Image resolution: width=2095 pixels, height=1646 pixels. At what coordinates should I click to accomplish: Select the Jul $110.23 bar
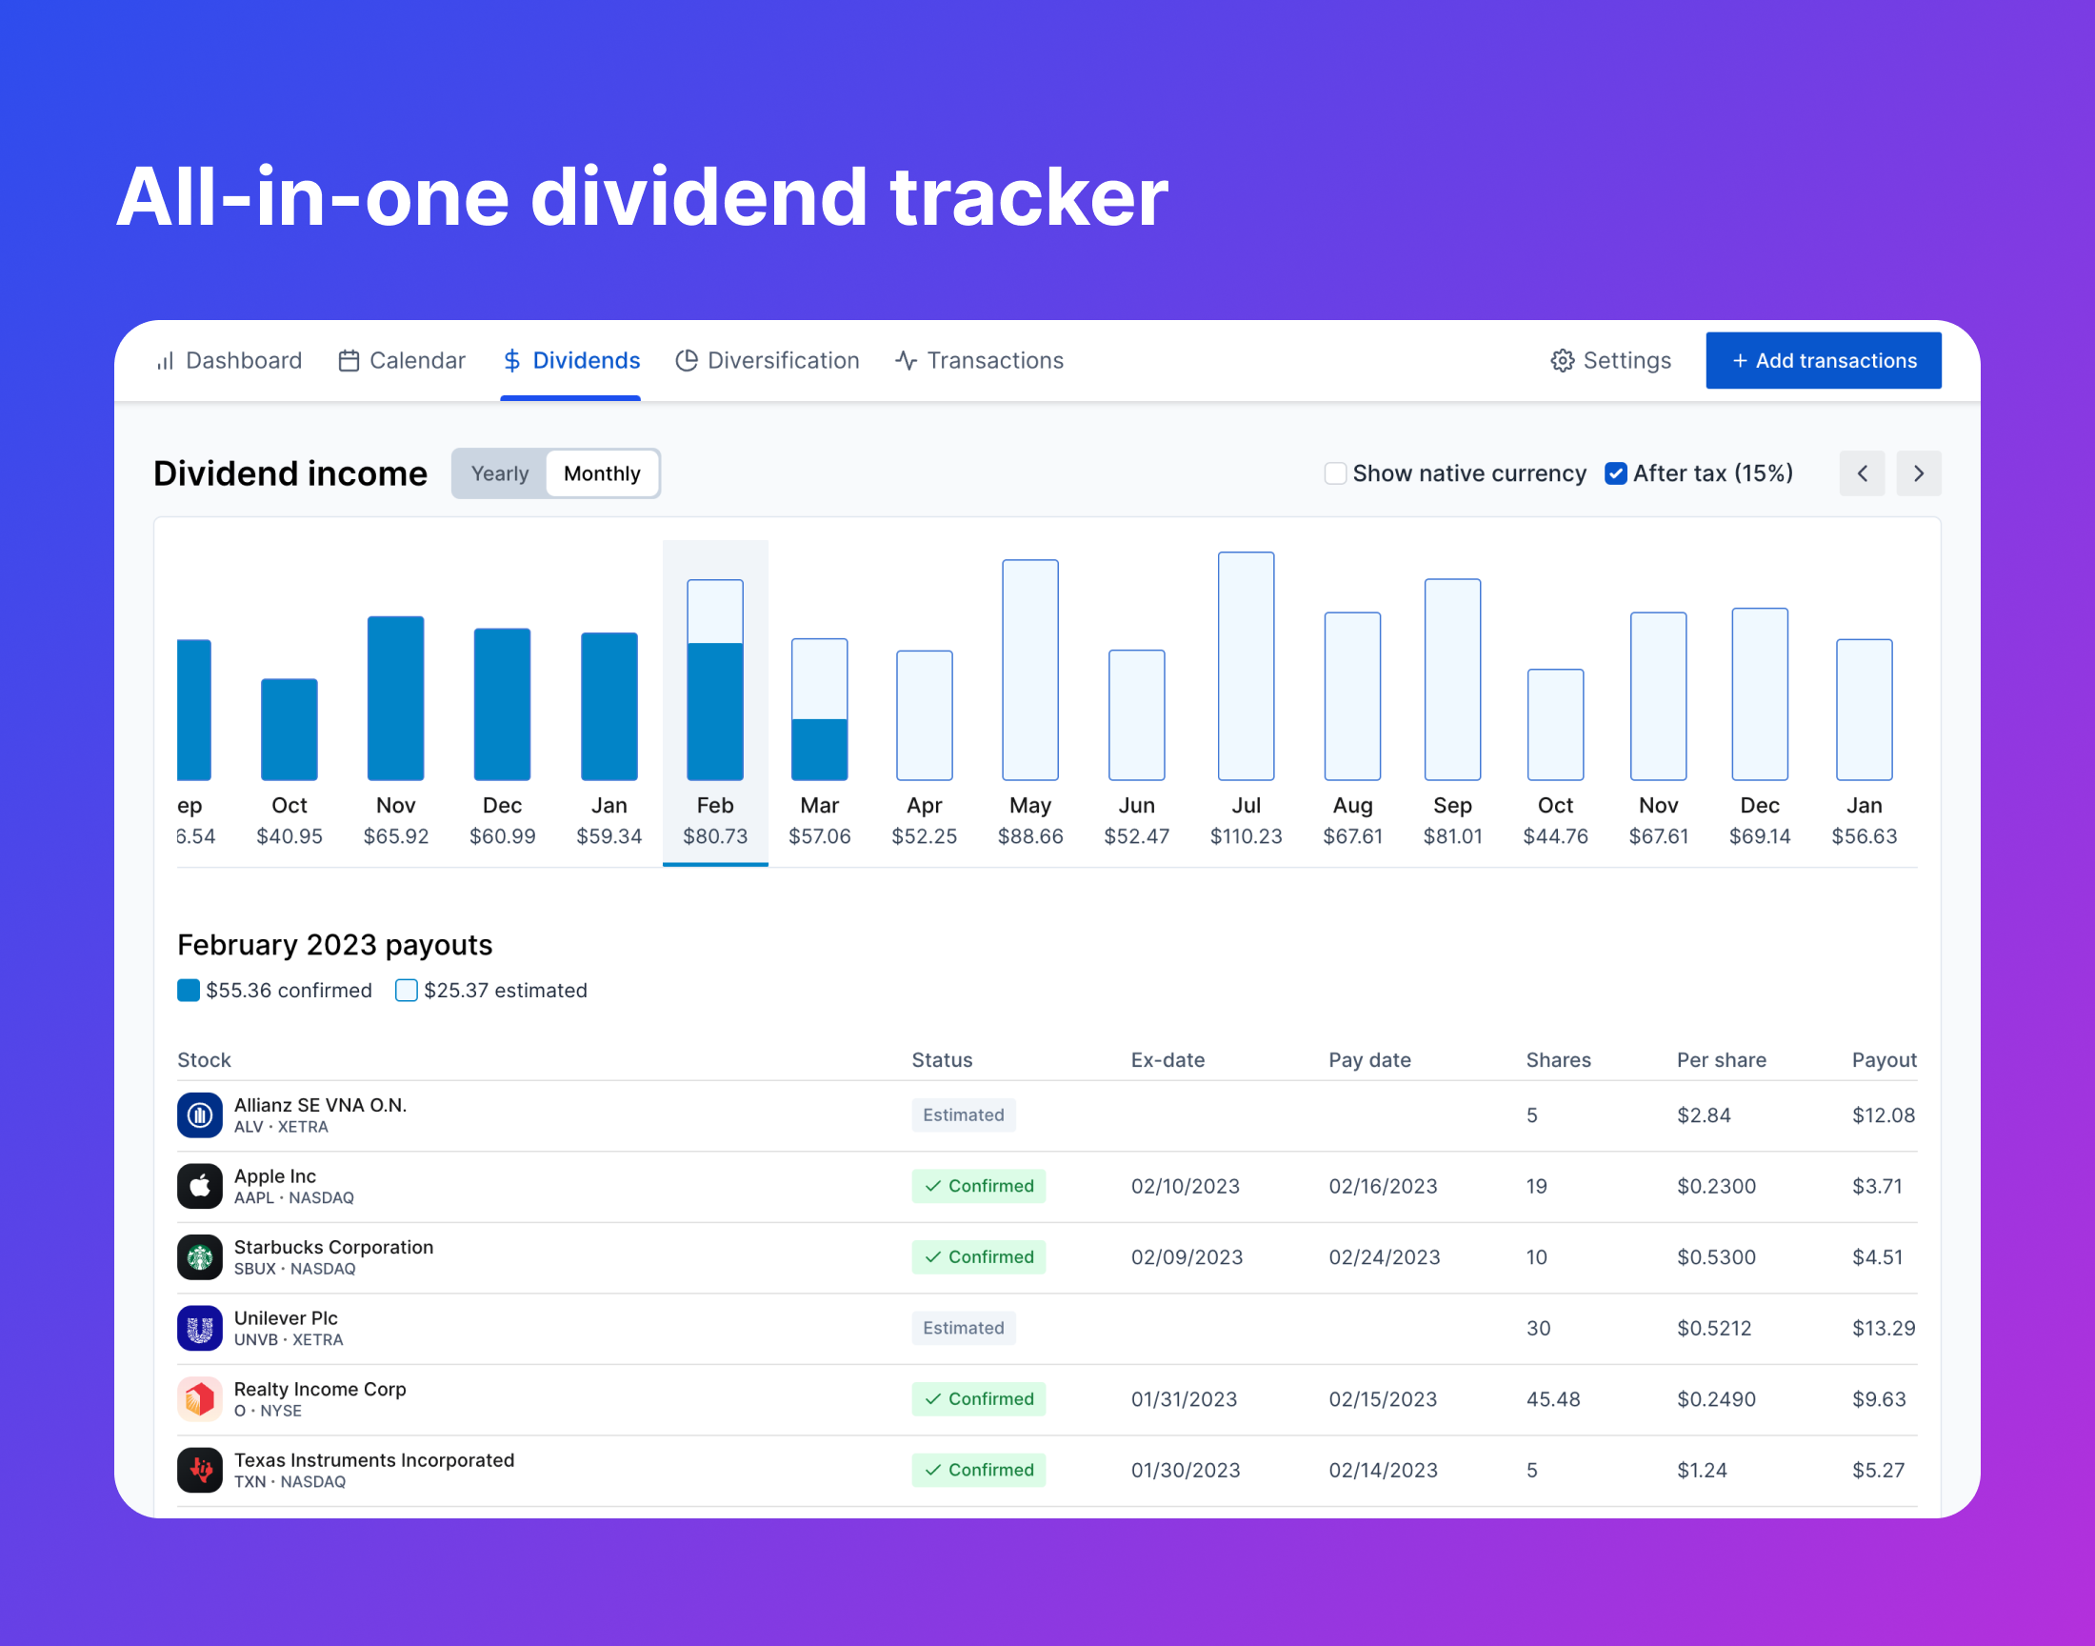click(1247, 666)
